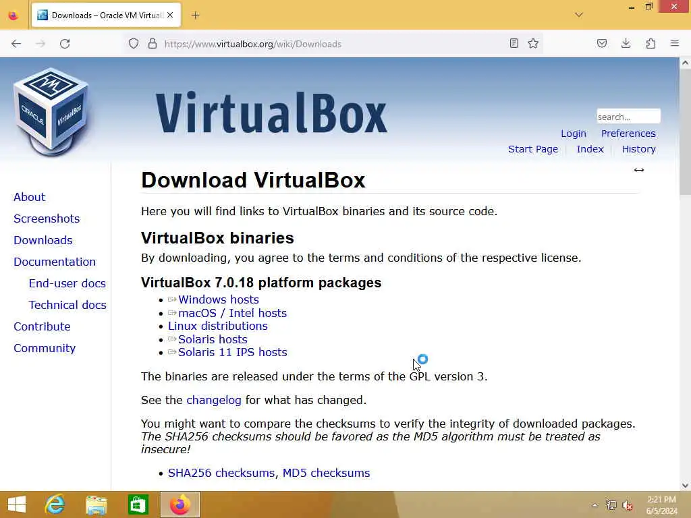Go to Start Page link

click(x=533, y=149)
